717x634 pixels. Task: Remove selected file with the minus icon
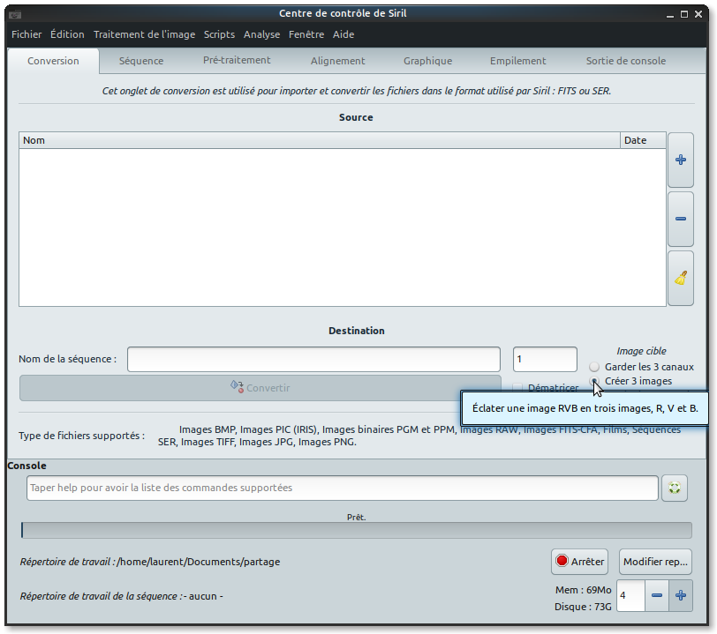[x=681, y=219]
